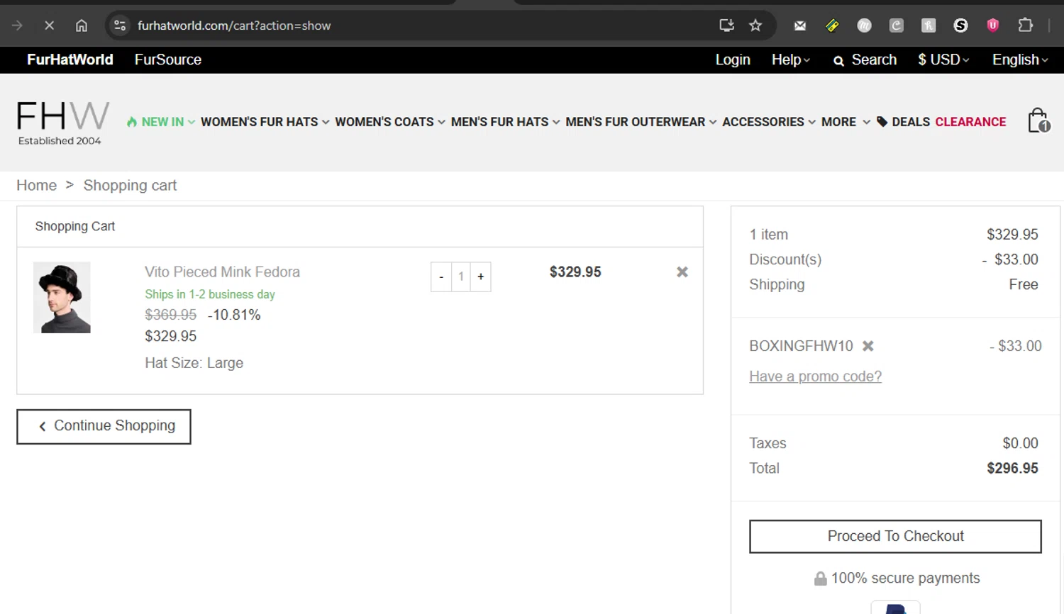Click the FHW logo

pos(63,123)
